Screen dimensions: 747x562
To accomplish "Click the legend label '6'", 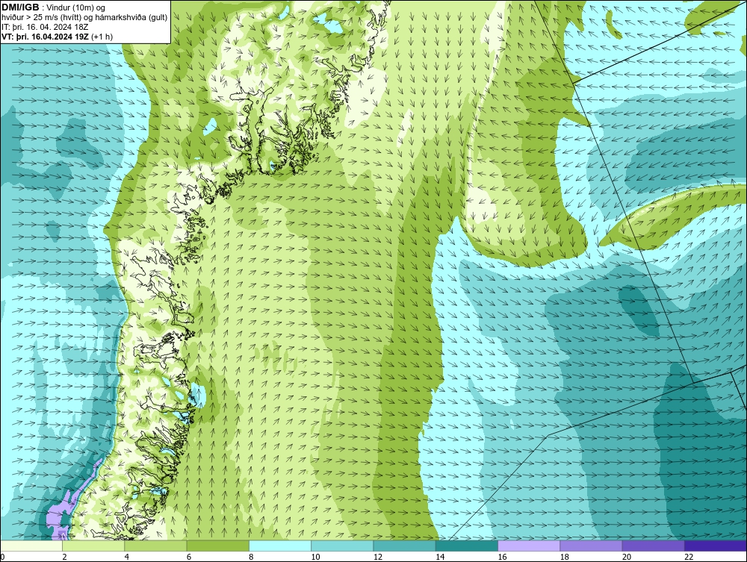I will tap(189, 557).
